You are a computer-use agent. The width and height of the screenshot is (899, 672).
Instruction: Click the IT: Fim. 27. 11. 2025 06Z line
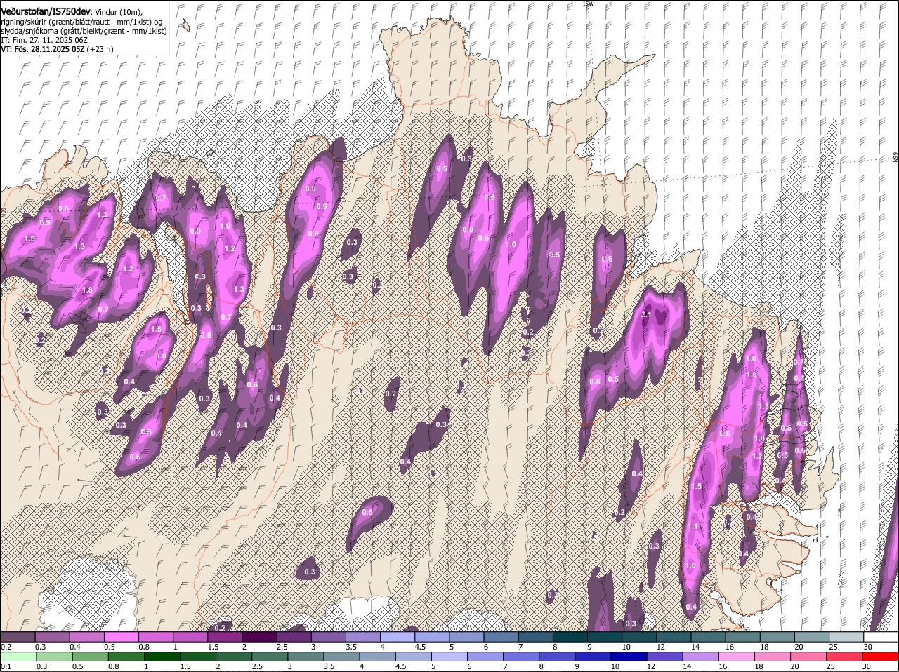pyautogui.click(x=44, y=40)
